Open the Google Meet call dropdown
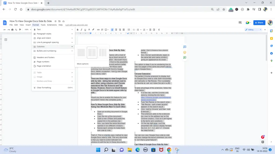Image resolution: width=275 pixels, height=154 pixels. point(248,22)
